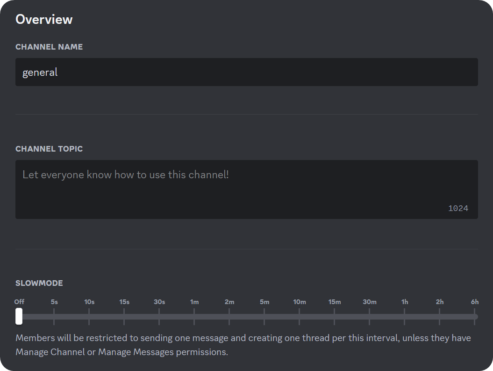Choose the 2m slowmode tick
Image resolution: width=493 pixels, height=371 pixels.
[x=229, y=317]
